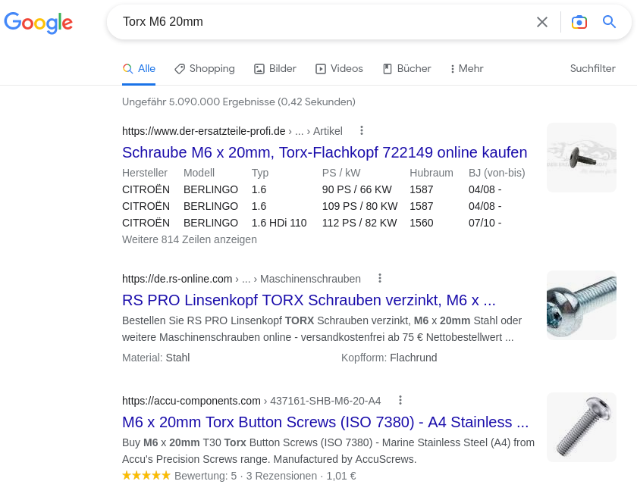The width and height of the screenshot is (637, 500).
Task: Click the '1.6 HDi 110' table cell
Action: pyautogui.click(x=279, y=223)
